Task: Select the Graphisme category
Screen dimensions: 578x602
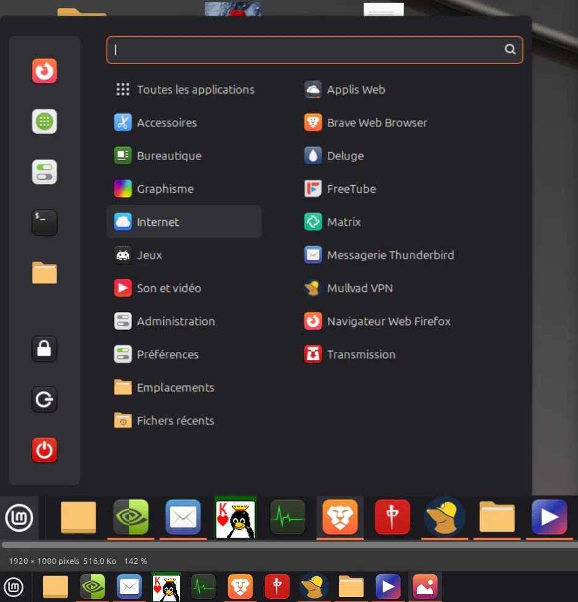Action: 184,189
